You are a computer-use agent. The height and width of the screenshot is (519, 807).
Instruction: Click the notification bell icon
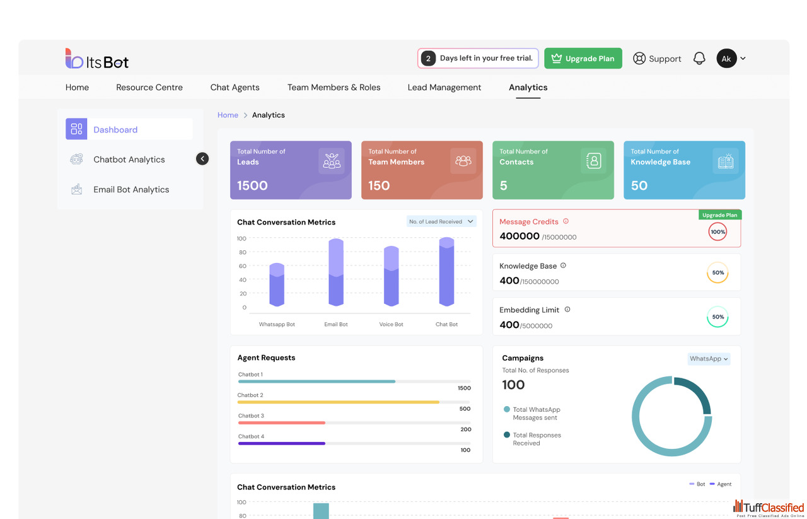[699, 59]
